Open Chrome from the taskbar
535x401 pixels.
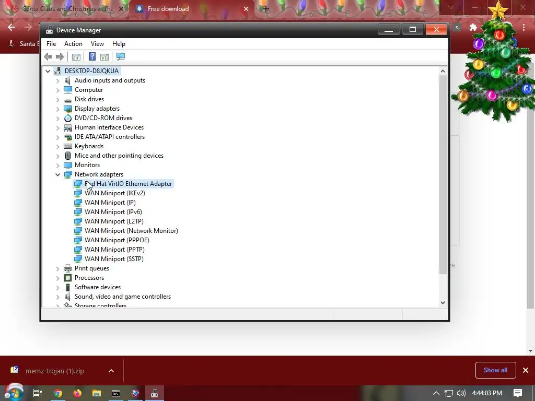(58, 393)
